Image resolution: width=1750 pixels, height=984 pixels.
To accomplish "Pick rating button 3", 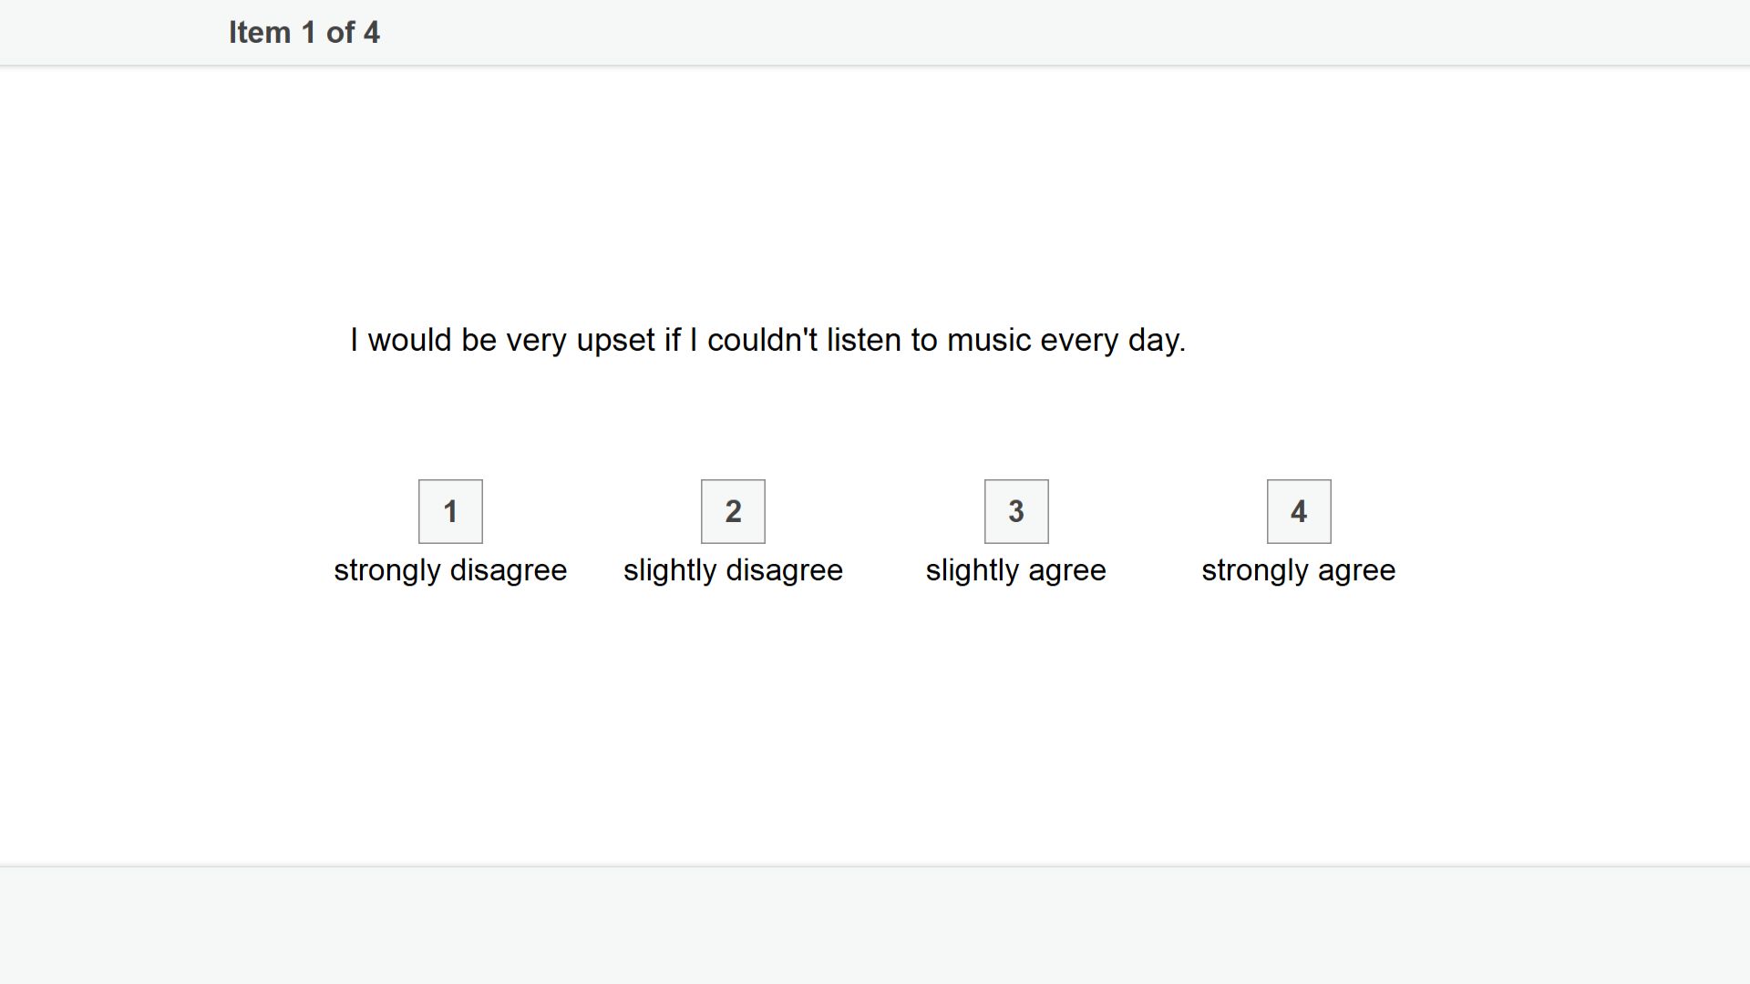I will (1016, 511).
